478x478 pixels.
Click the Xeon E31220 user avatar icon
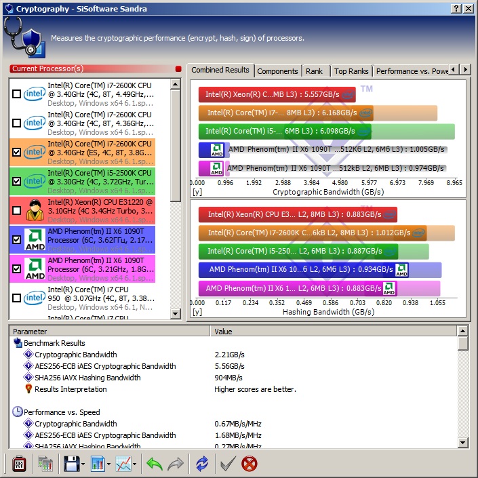[x=35, y=210]
